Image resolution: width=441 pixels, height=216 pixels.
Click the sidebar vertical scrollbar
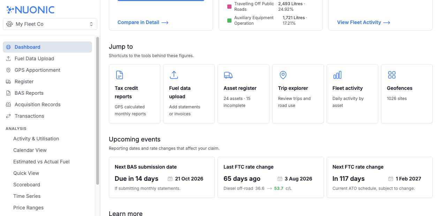tap(98, 111)
